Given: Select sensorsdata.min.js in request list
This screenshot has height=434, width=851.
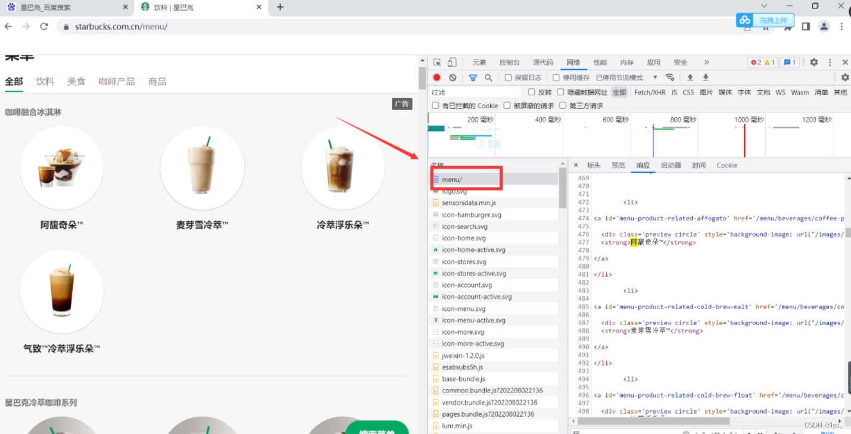Looking at the screenshot, I should pos(494,203).
